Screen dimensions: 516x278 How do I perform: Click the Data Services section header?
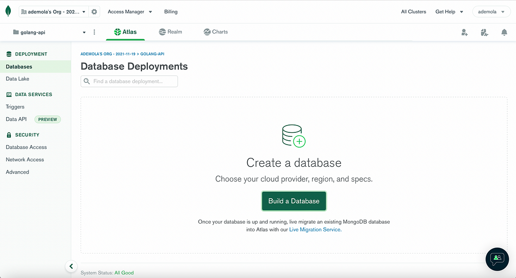pos(29,95)
